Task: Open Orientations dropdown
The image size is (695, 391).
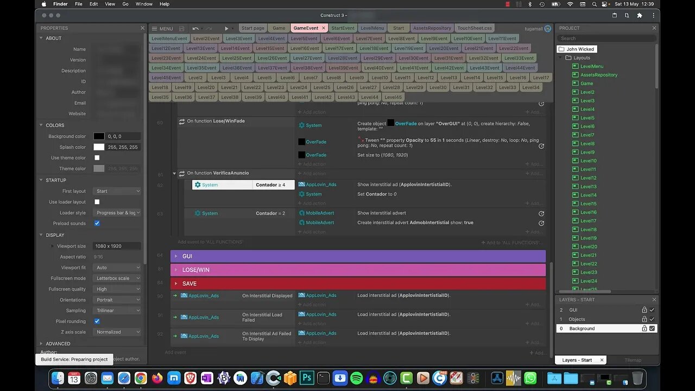Action: (x=117, y=300)
